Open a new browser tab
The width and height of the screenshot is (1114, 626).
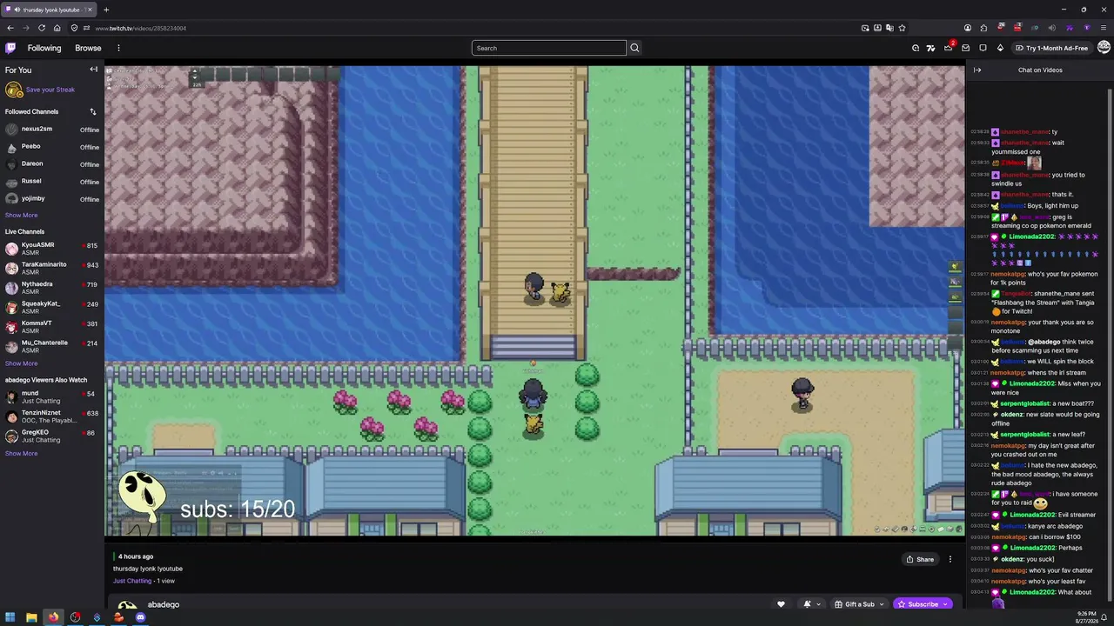pyautogui.click(x=106, y=10)
